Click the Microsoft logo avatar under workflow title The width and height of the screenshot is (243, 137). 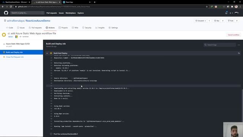point(16,37)
